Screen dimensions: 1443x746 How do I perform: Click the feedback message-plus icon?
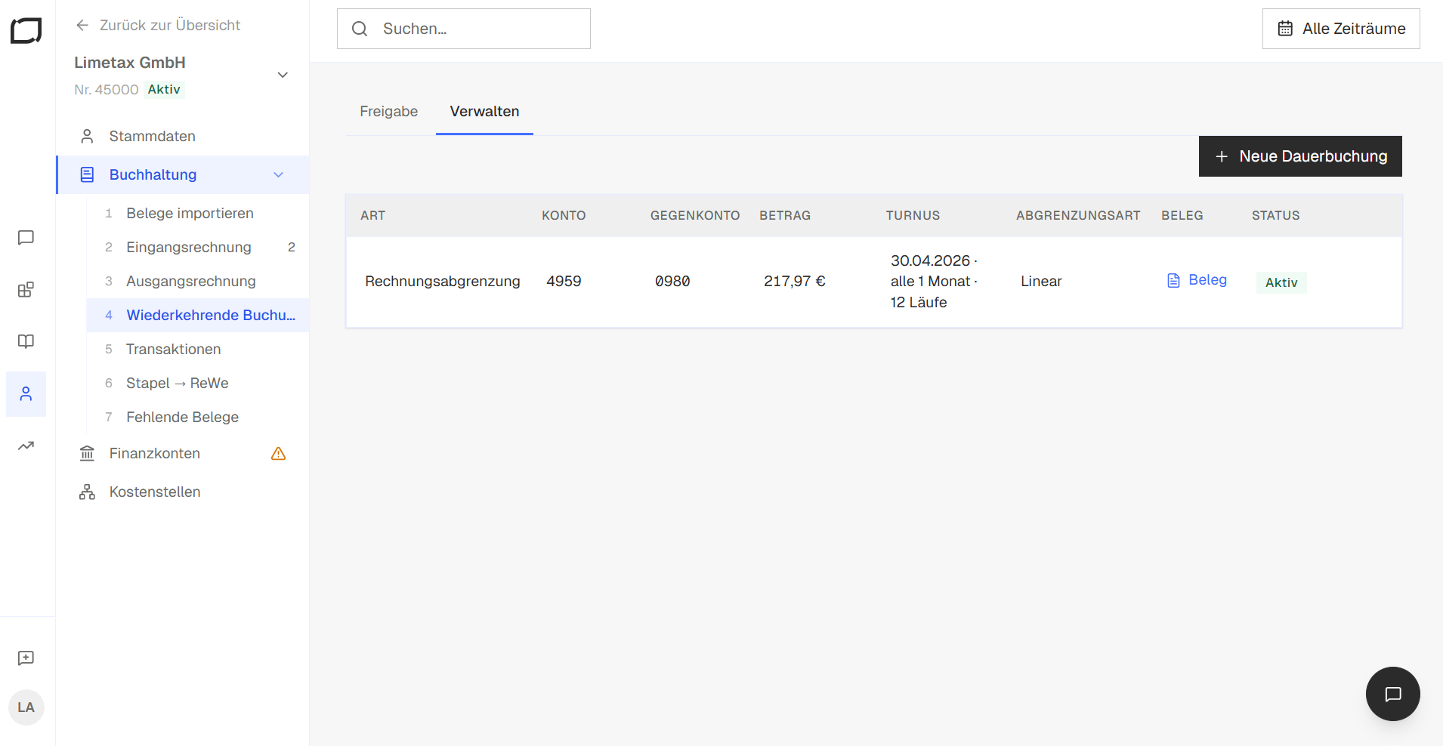click(x=26, y=658)
